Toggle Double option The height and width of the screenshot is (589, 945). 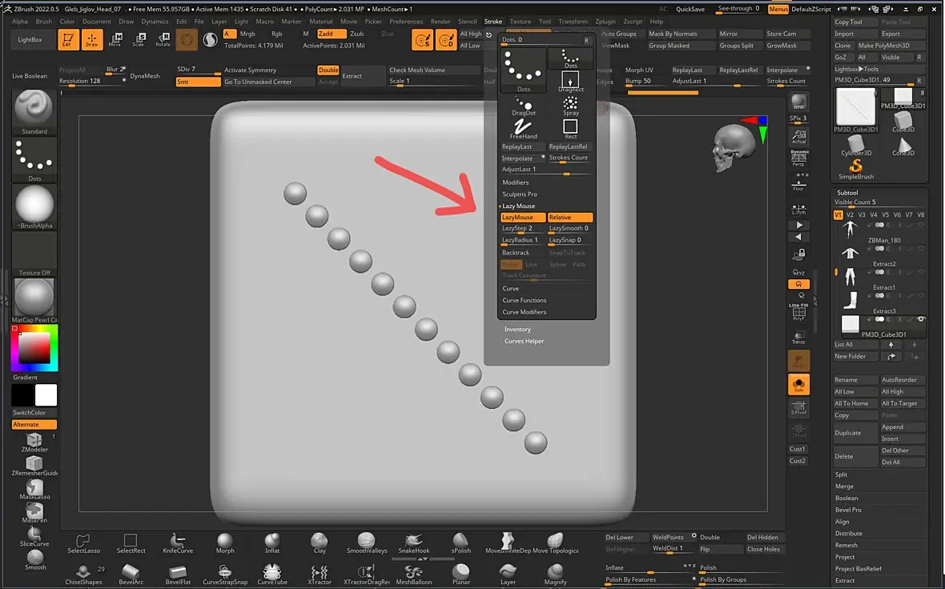(328, 70)
